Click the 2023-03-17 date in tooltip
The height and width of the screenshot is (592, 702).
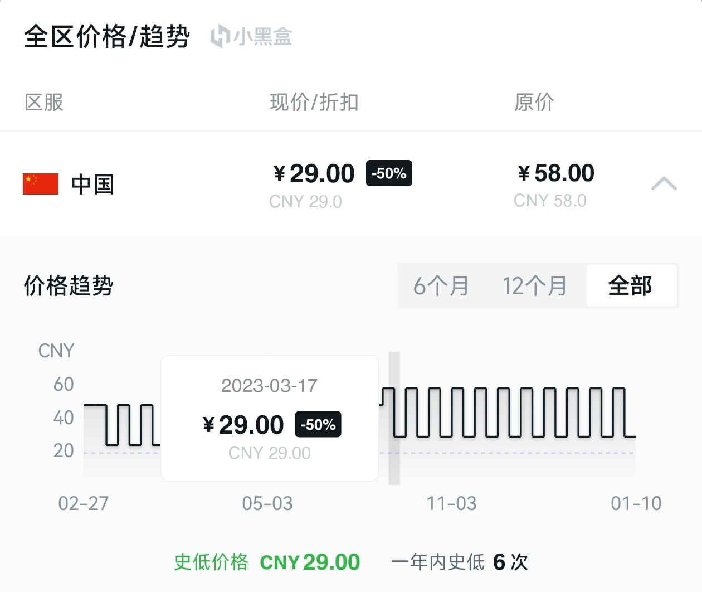click(x=269, y=386)
